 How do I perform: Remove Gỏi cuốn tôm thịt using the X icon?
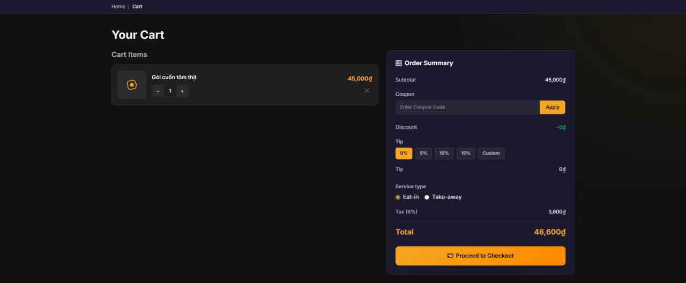367,90
